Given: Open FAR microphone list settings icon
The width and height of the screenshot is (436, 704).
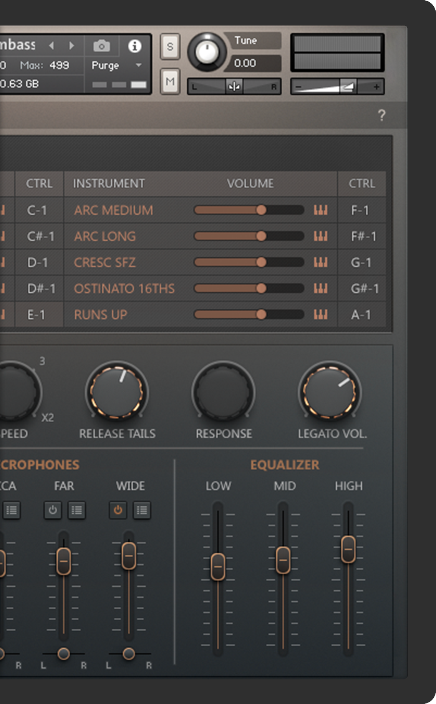Looking at the screenshot, I should pos(77,510).
